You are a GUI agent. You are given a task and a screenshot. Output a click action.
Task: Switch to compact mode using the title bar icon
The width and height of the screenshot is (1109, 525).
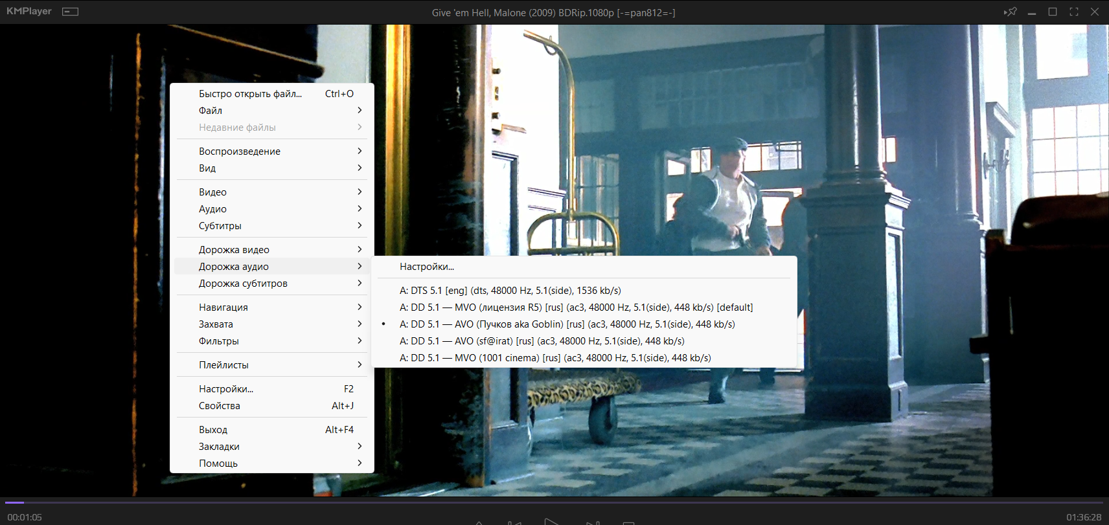click(x=70, y=12)
